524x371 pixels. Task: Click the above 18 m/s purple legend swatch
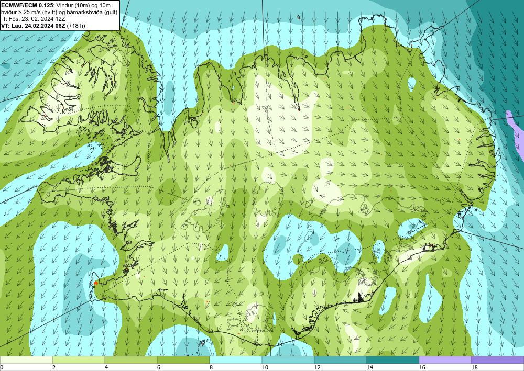click(x=498, y=360)
